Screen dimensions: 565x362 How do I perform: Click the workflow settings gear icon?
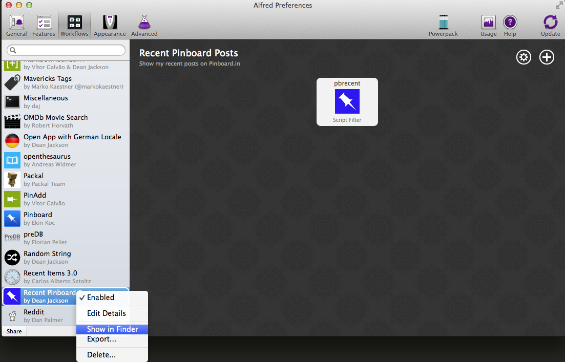[x=524, y=57]
